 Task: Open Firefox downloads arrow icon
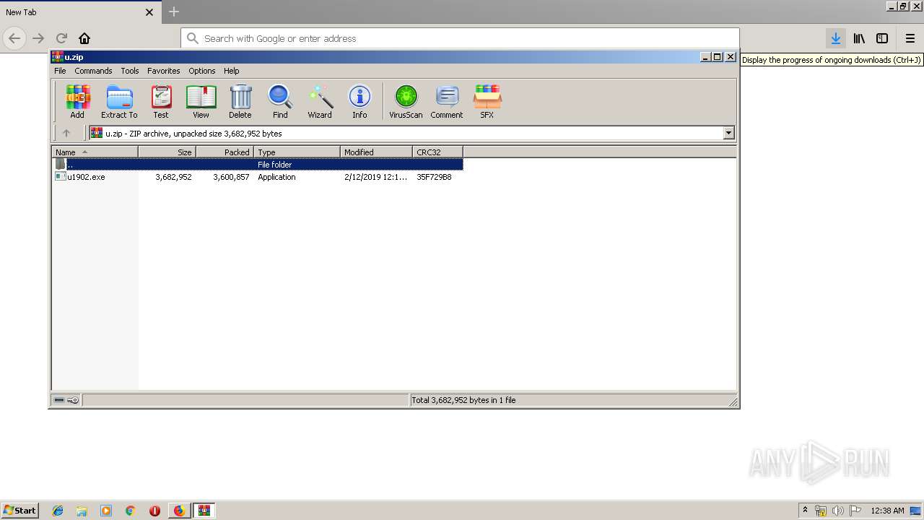pyautogui.click(x=836, y=38)
